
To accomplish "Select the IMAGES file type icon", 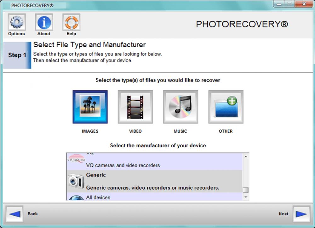I will pos(90,107).
